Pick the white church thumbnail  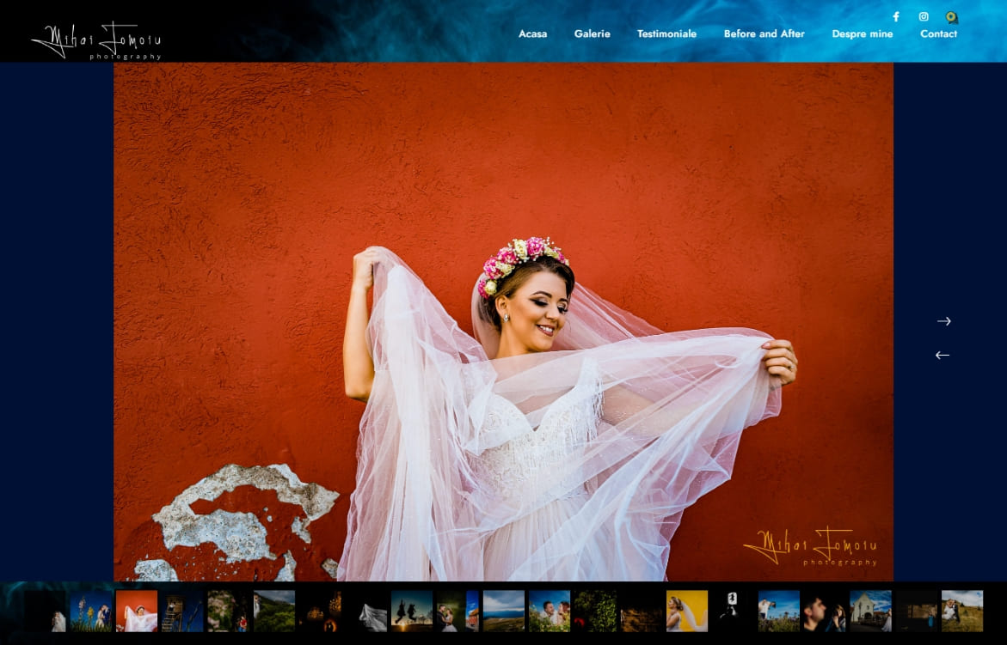pyautogui.click(x=870, y=611)
